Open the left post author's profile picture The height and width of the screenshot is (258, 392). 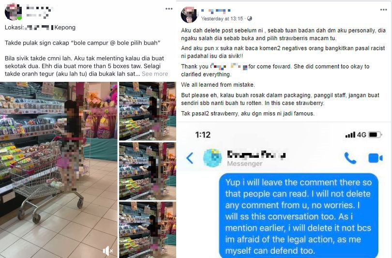13,12
